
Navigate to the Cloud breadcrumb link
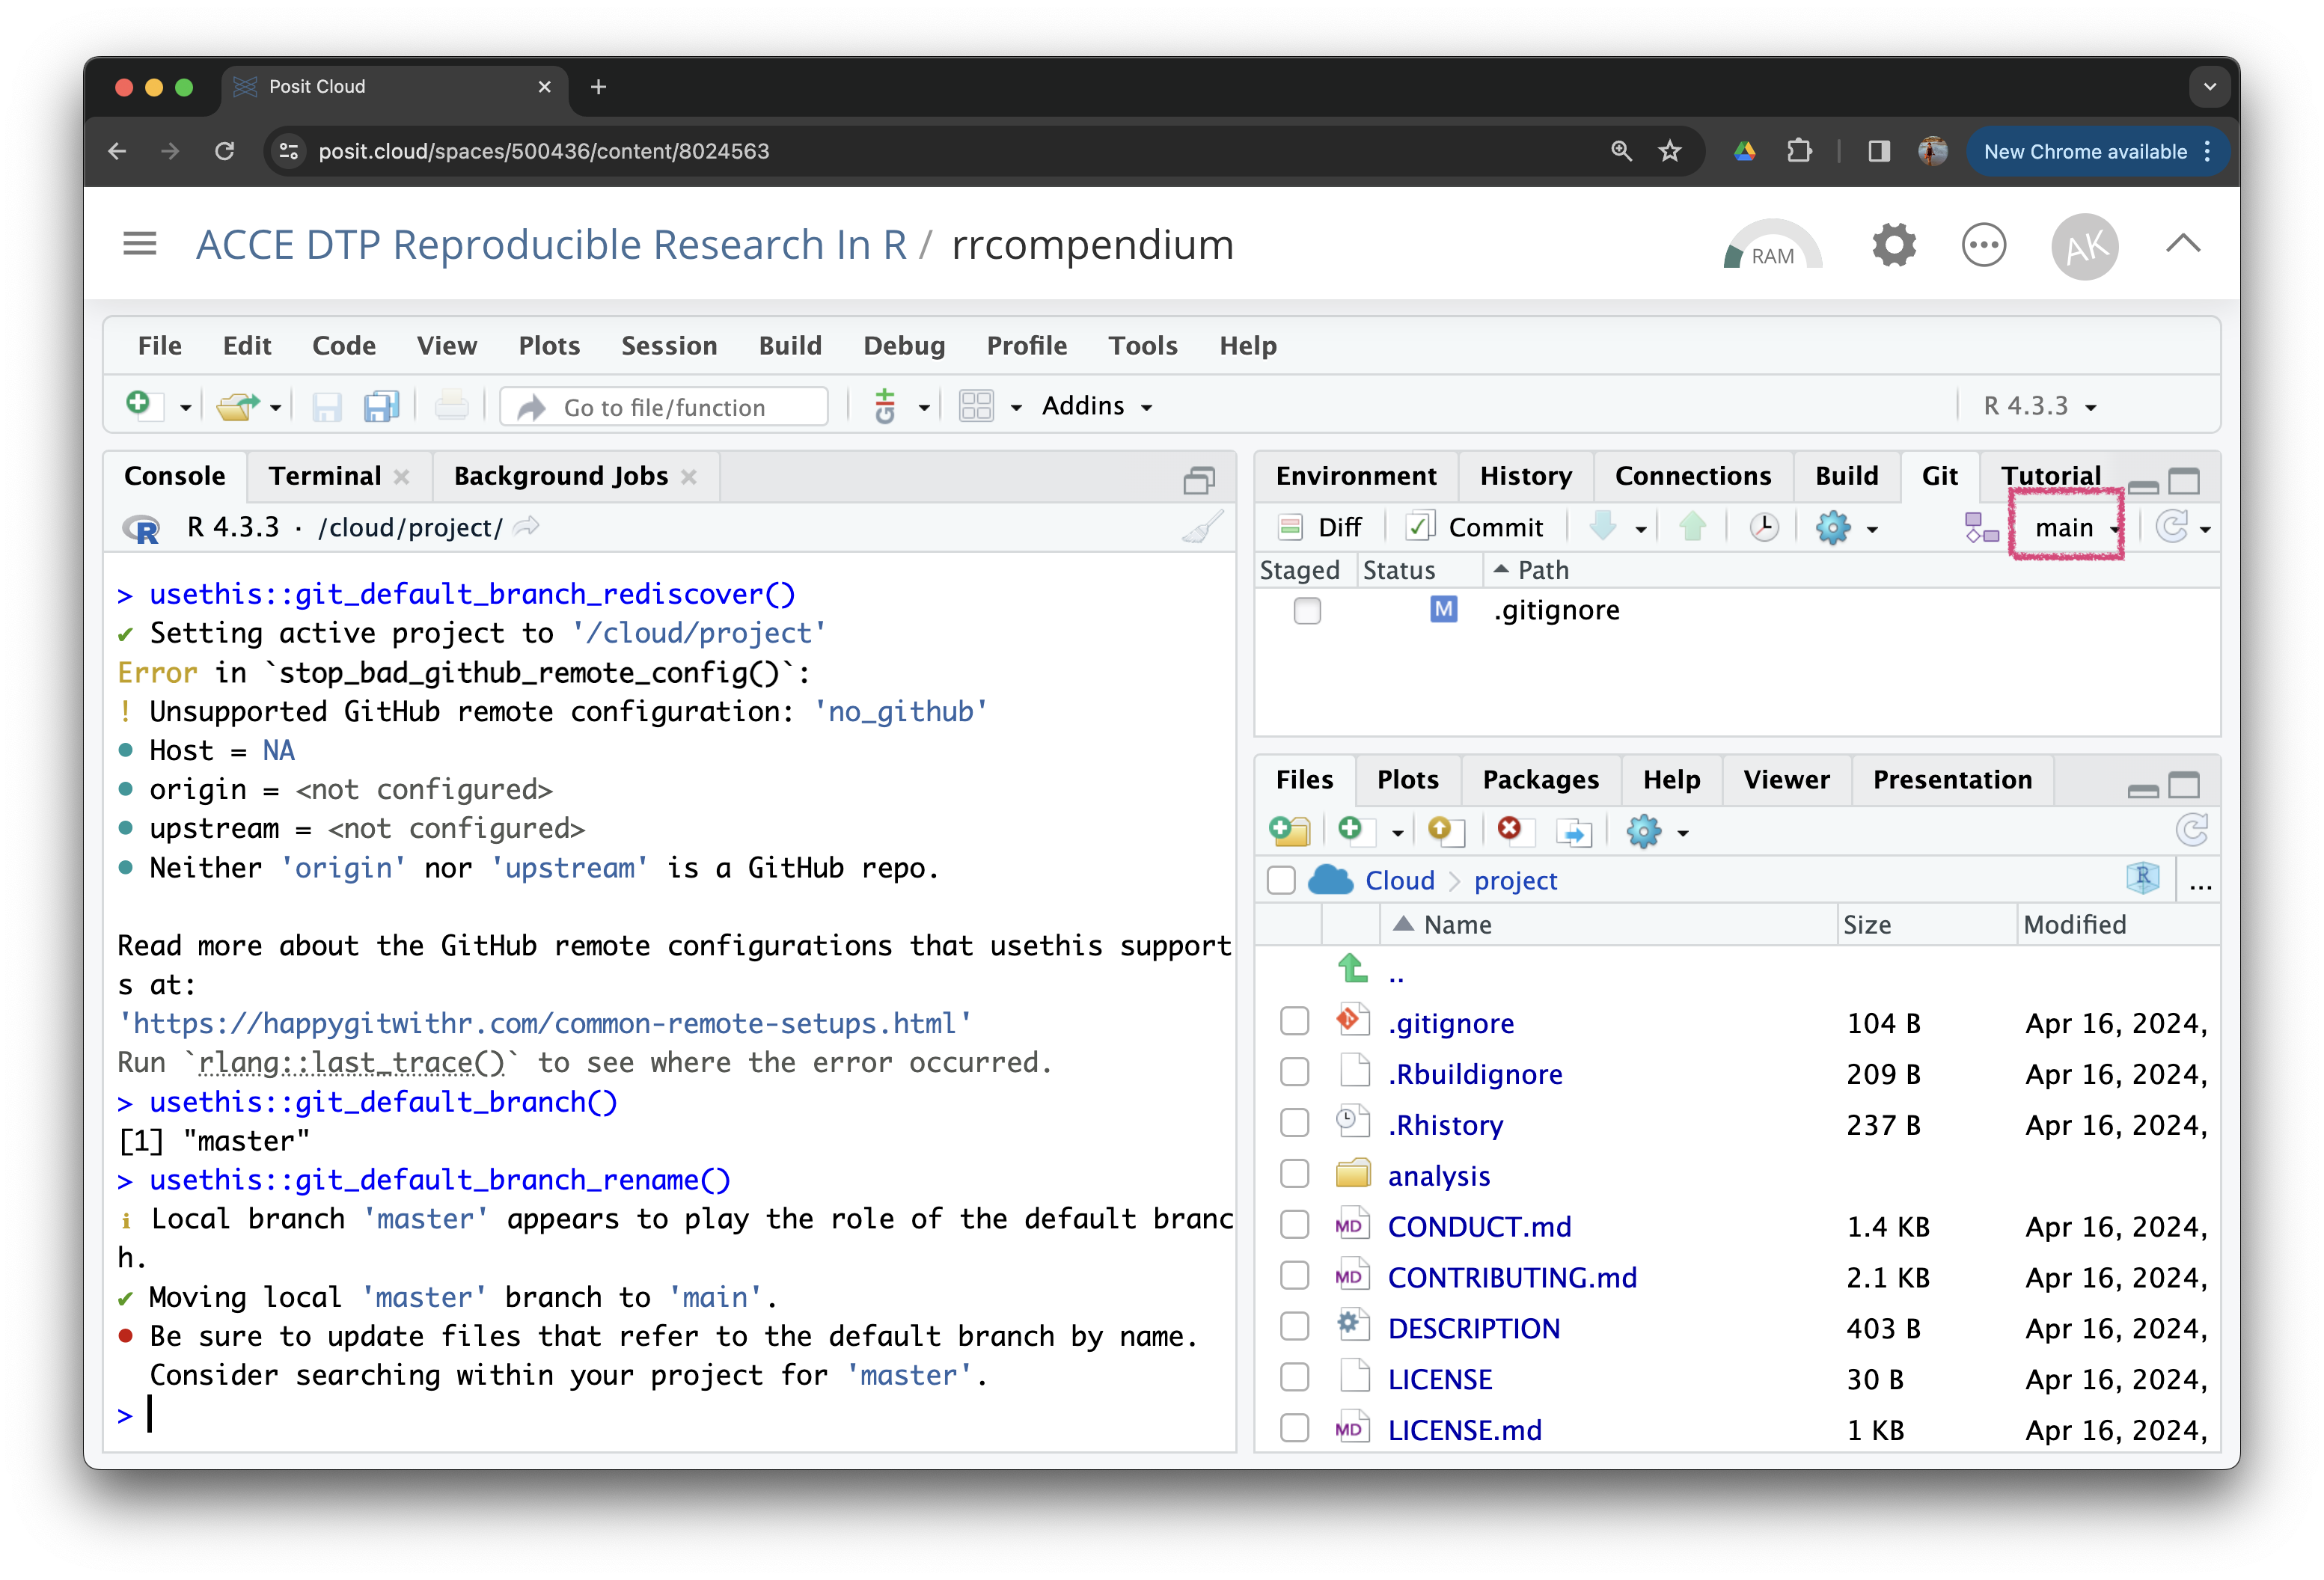[1399, 880]
